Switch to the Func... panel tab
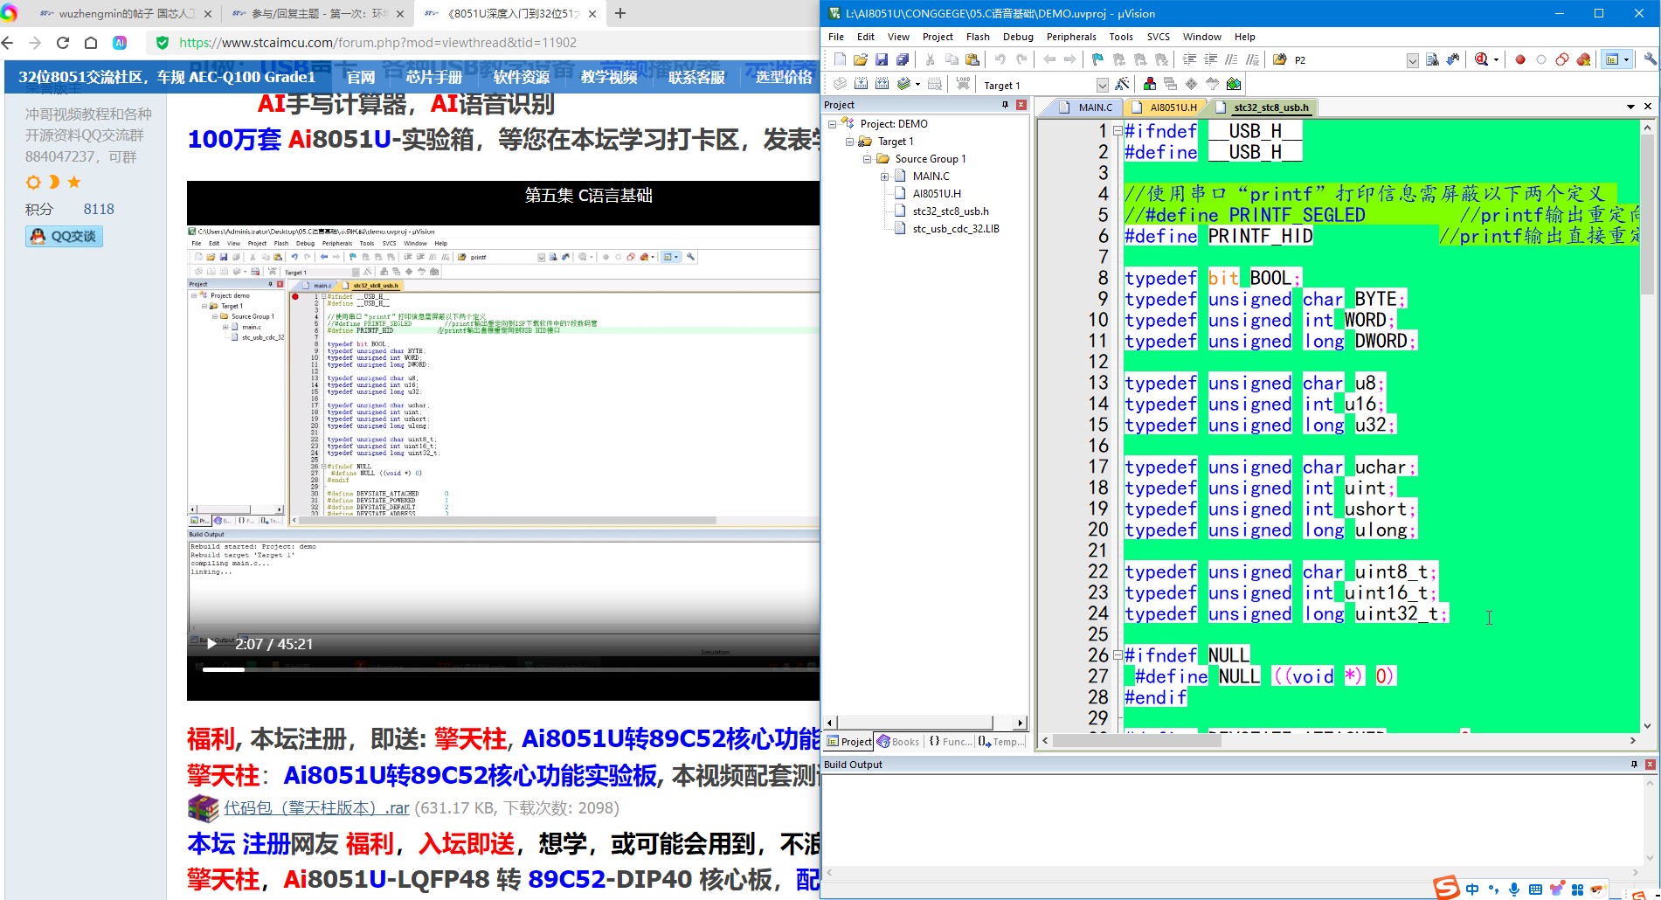This screenshot has width=1661, height=900. coord(951,742)
